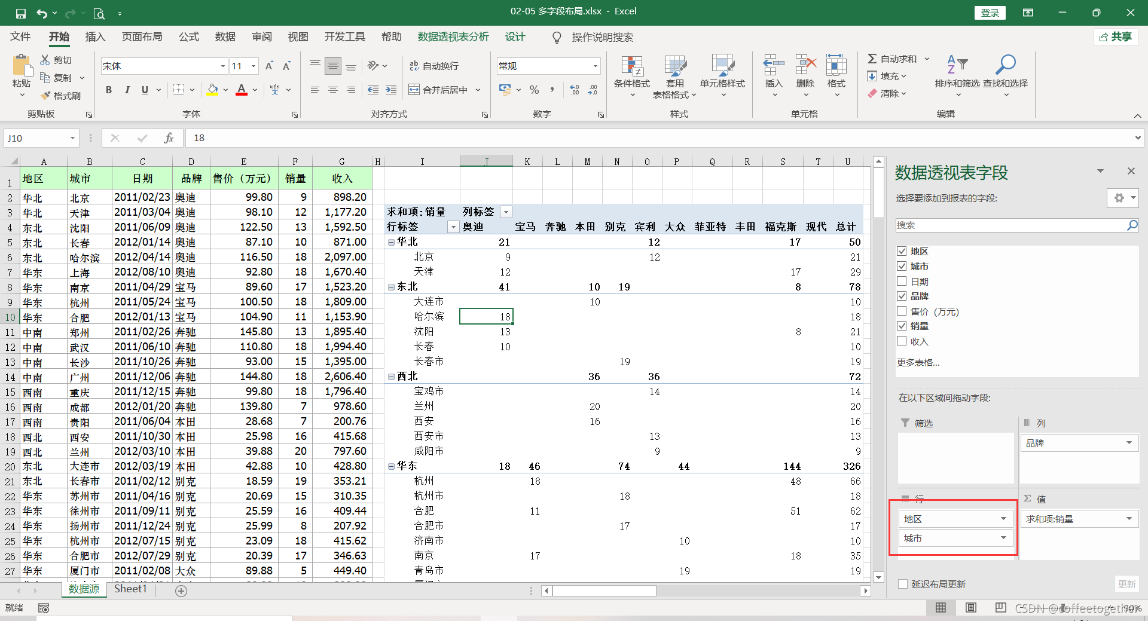Uncheck the 地区 field checkbox
Viewport: 1148px width, 621px height.
pyautogui.click(x=902, y=251)
